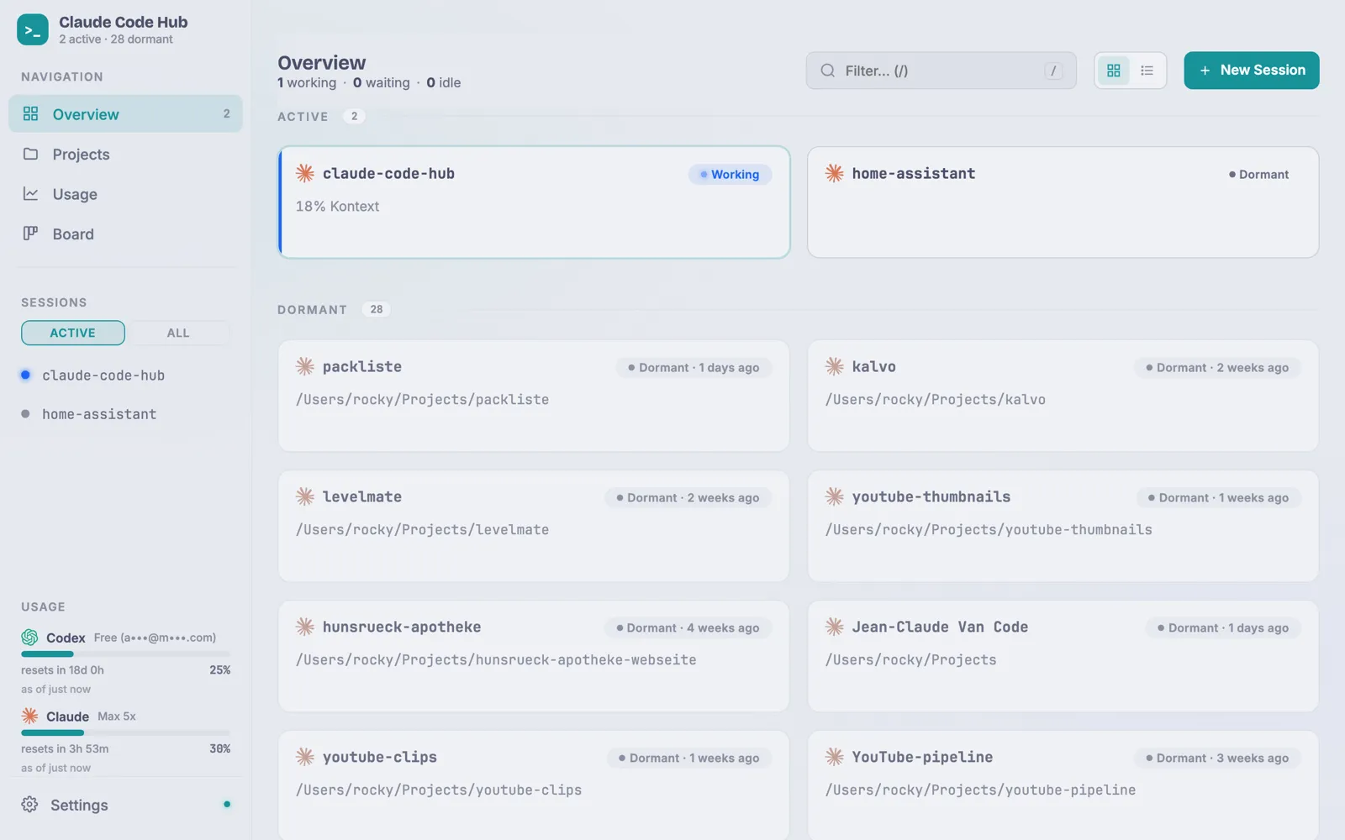Click the Claude icon on youtube-clips card
This screenshot has height=840, width=1345.
point(305,757)
